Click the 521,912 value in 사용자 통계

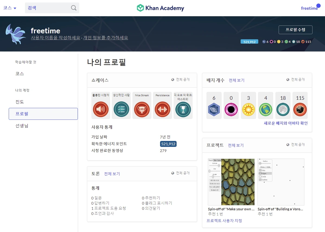[168, 144]
